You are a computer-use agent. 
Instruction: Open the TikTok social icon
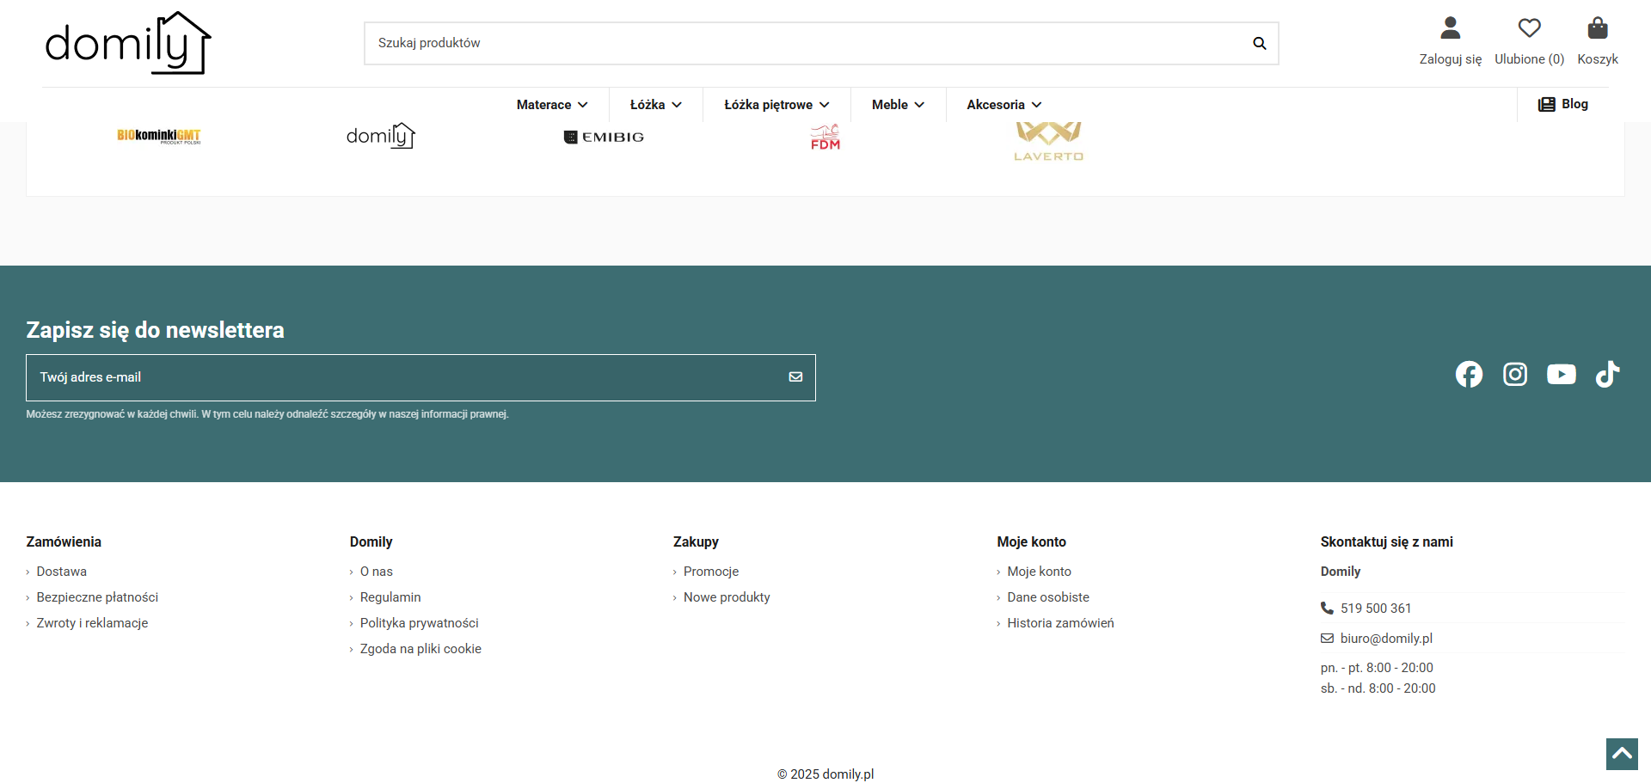point(1607,374)
